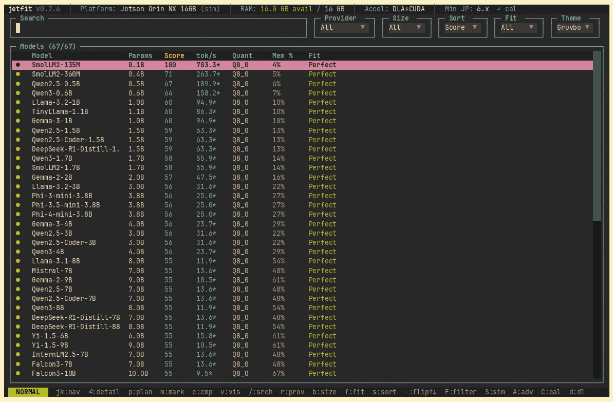The image size is (613, 402).
Task: Select the Gemma-2-9B model row
Action: pyautogui.click(x=302, y=280)
